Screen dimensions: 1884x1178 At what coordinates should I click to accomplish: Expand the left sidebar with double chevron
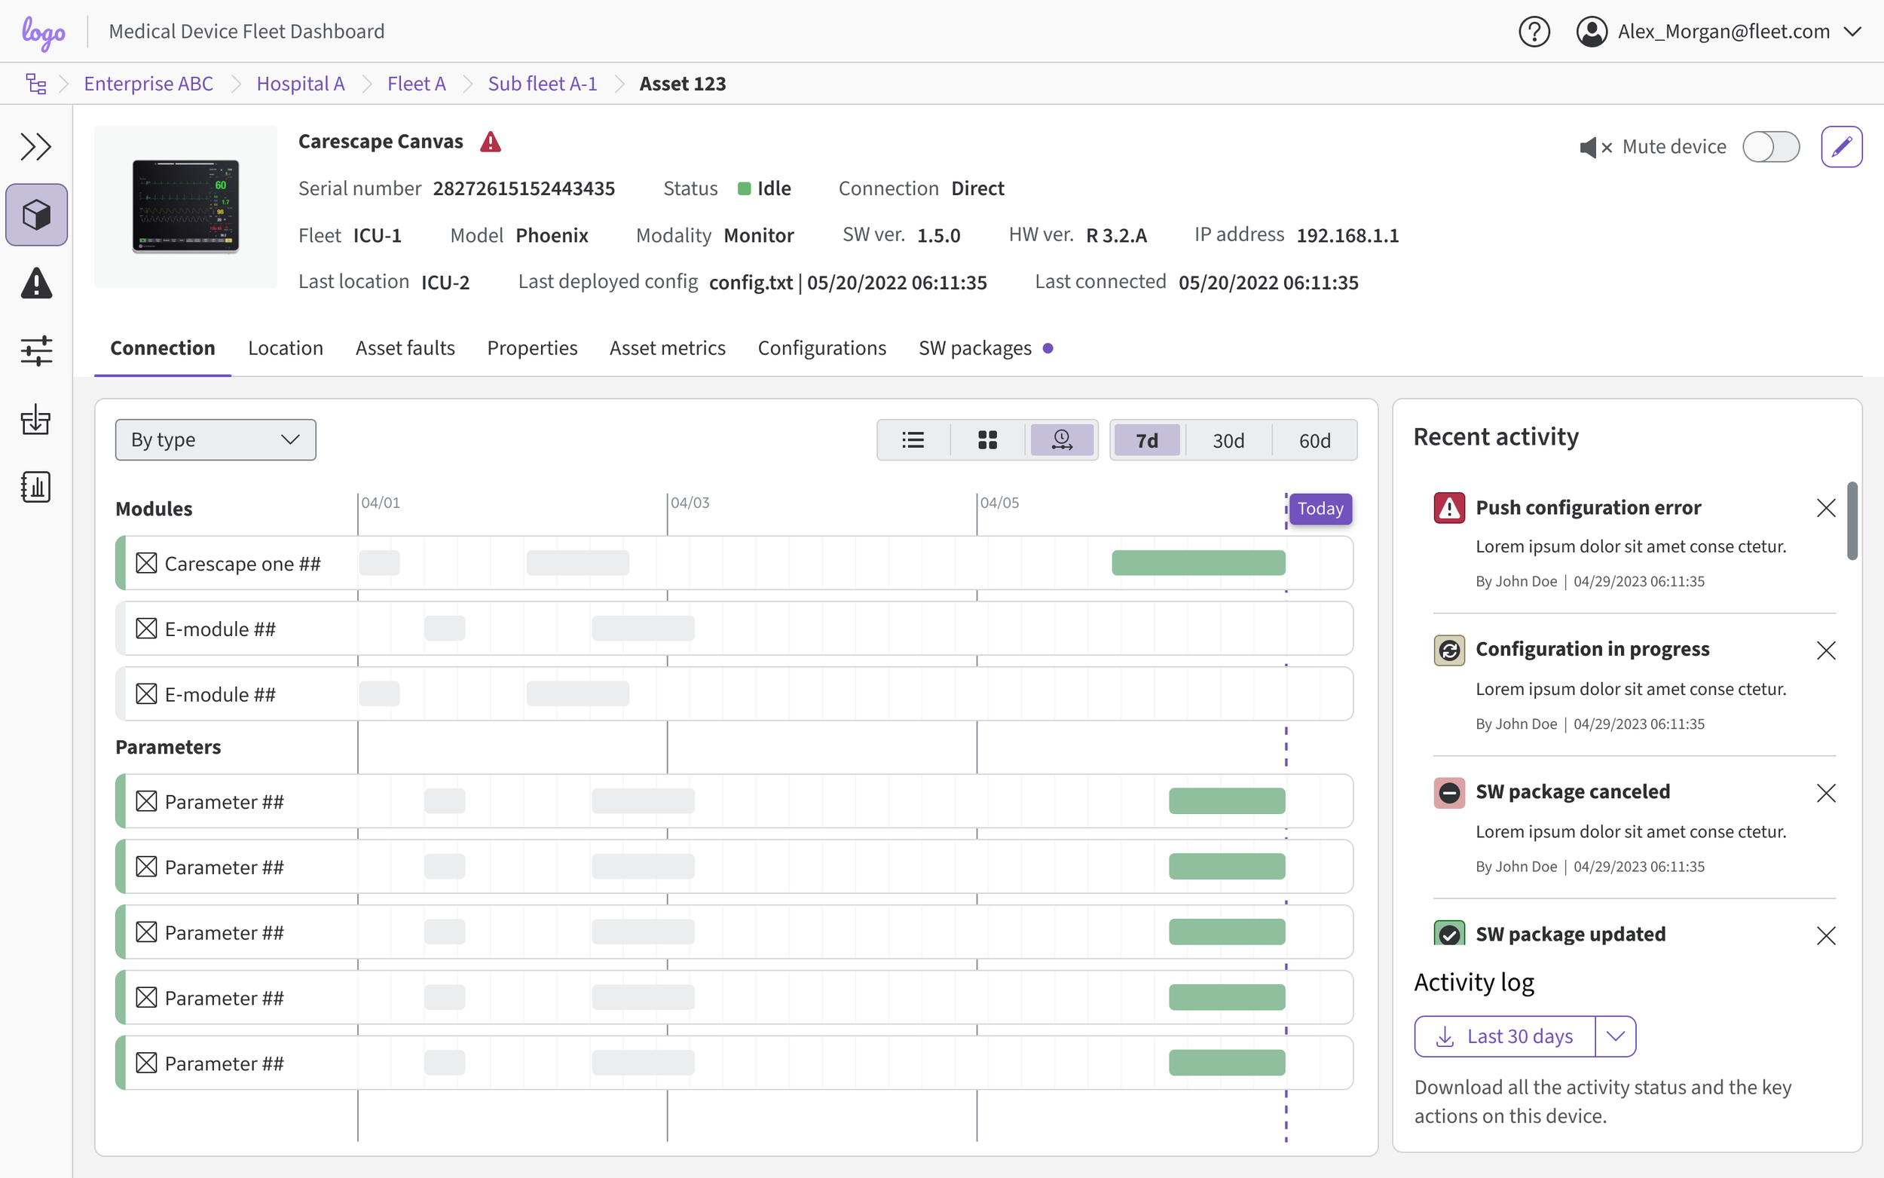click(36, 146)
